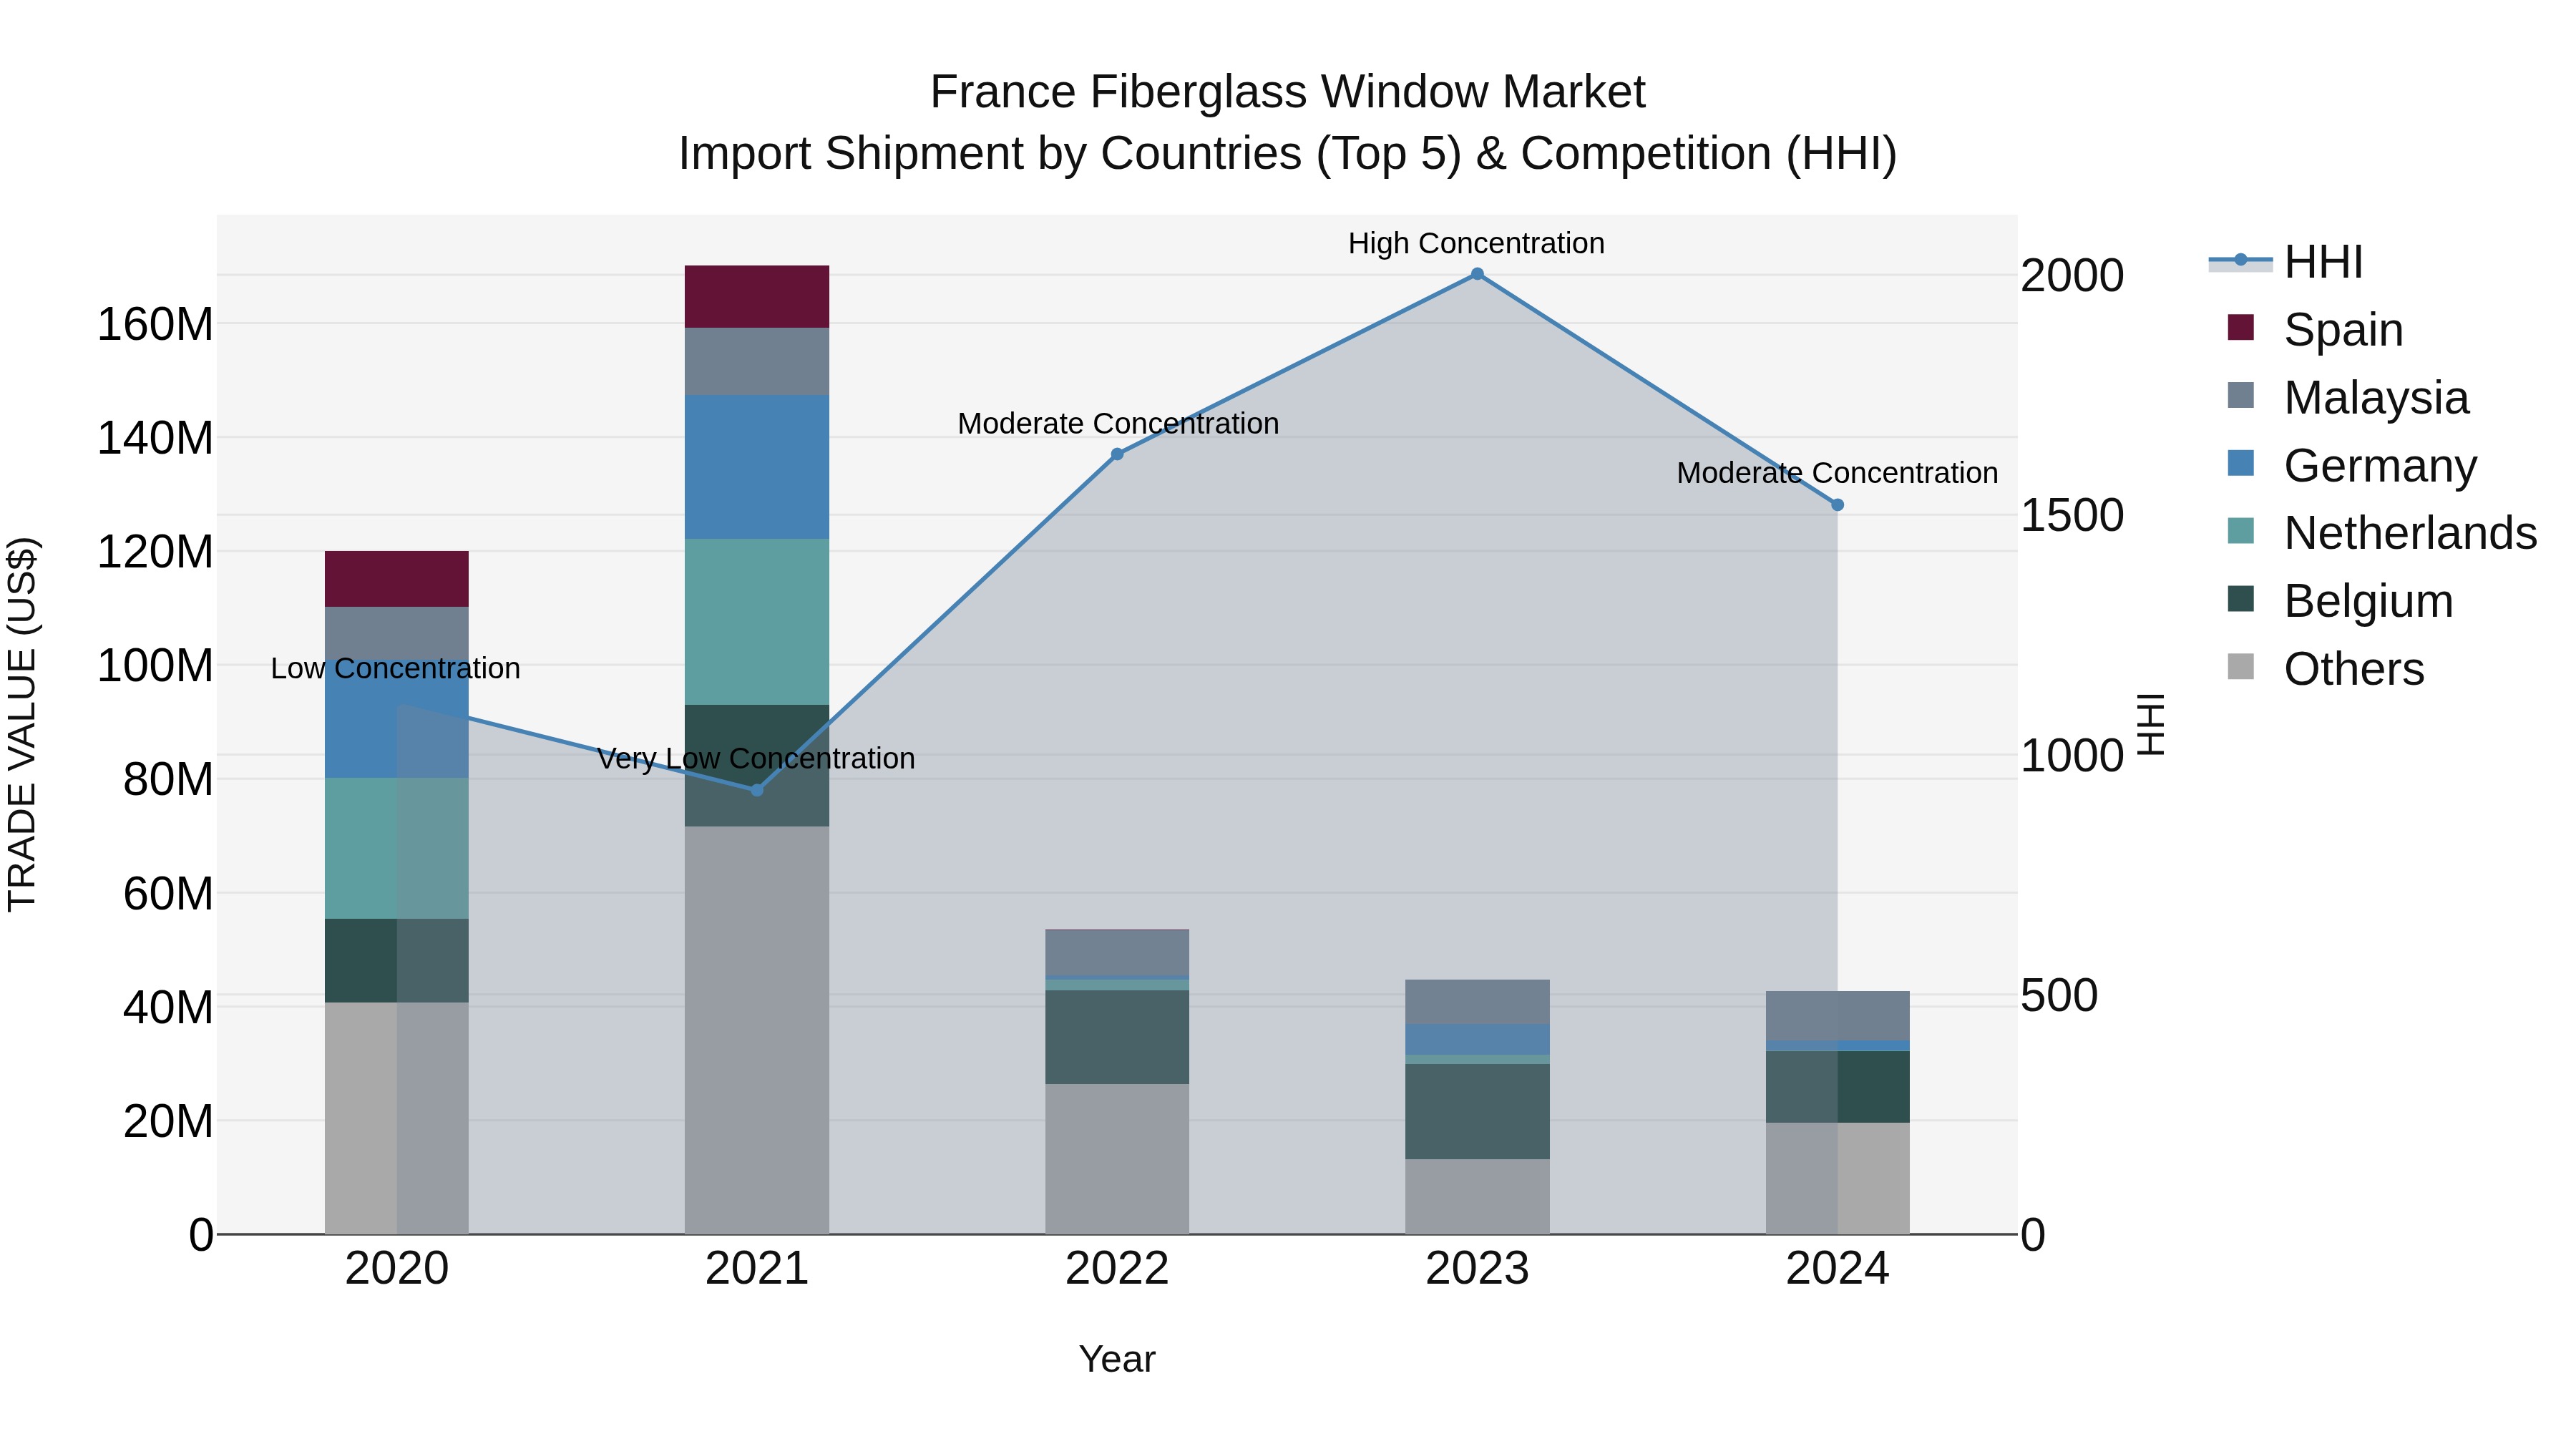Click the HHI line marker legend icon

pyautogui.click(x=2241, y=261)
